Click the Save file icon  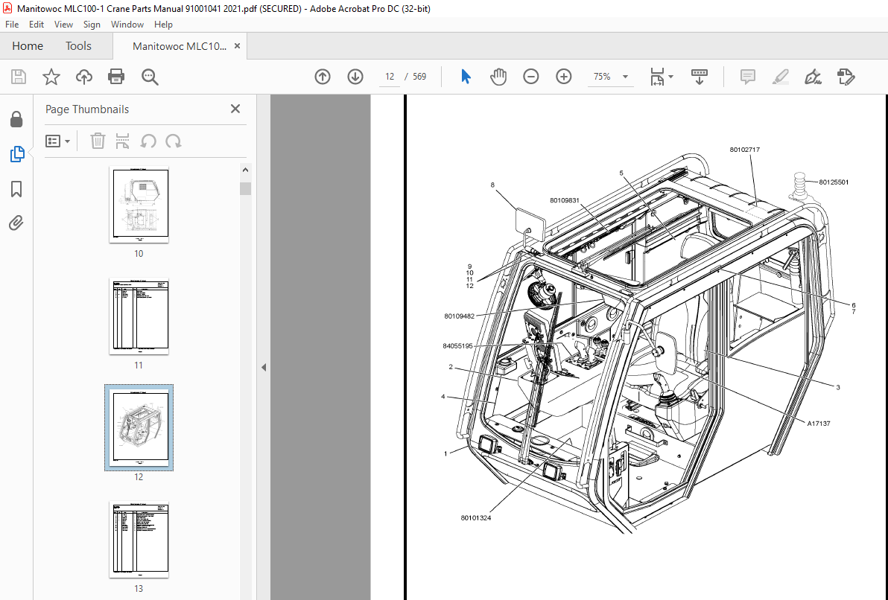[x=19, y=77]
